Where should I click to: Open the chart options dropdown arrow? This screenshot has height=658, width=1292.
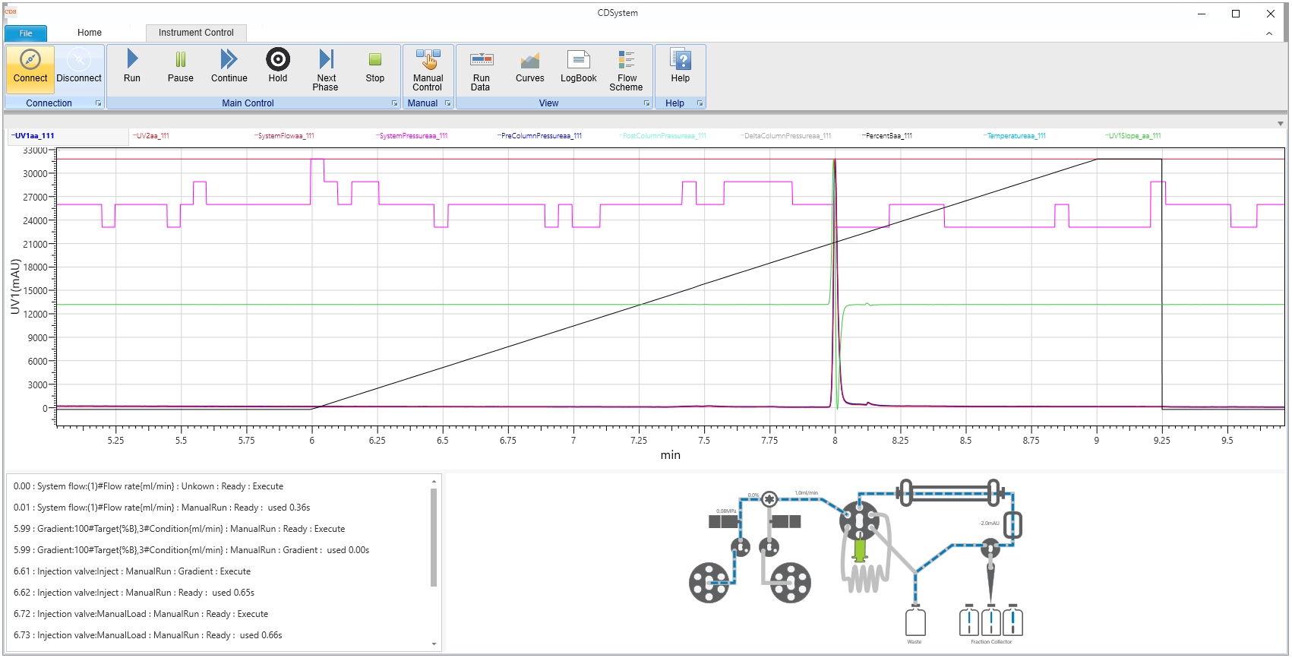click(1281, 123)
